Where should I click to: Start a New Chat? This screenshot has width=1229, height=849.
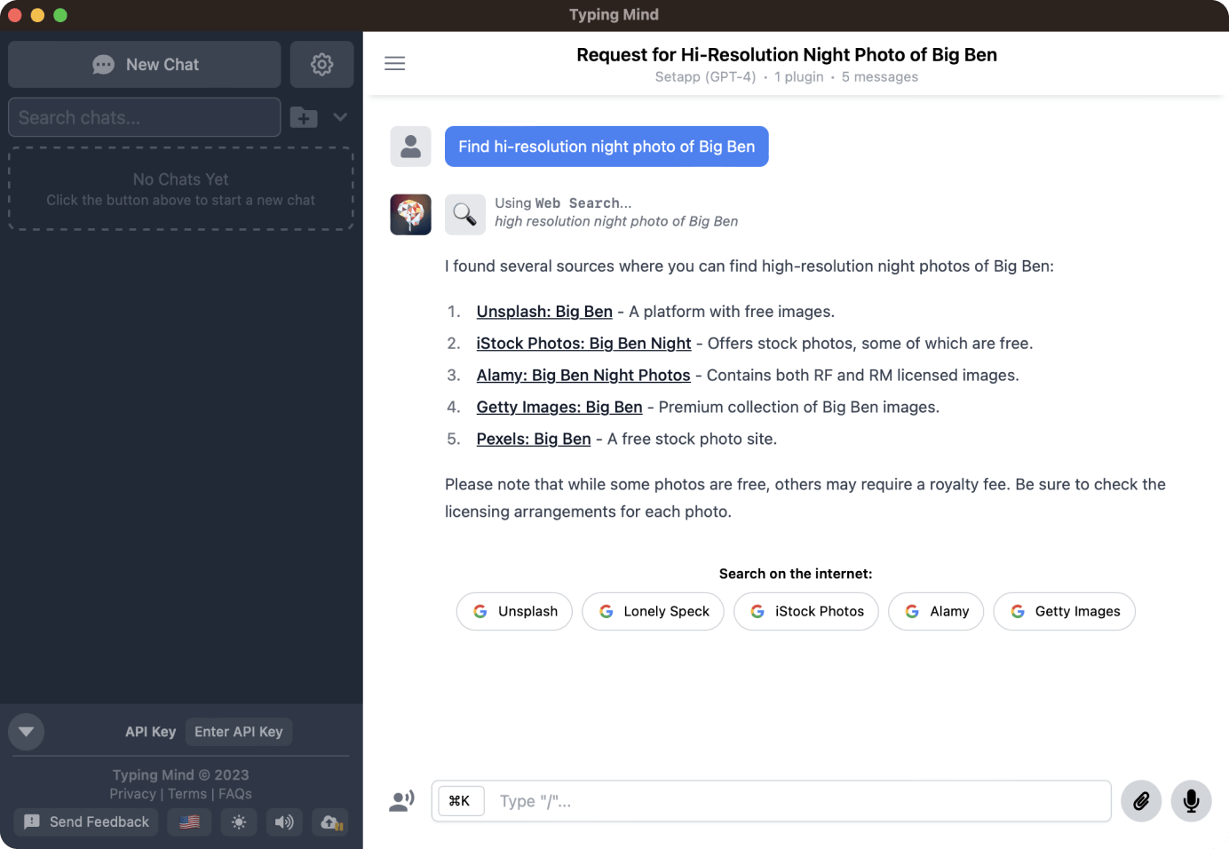[145, 64]
